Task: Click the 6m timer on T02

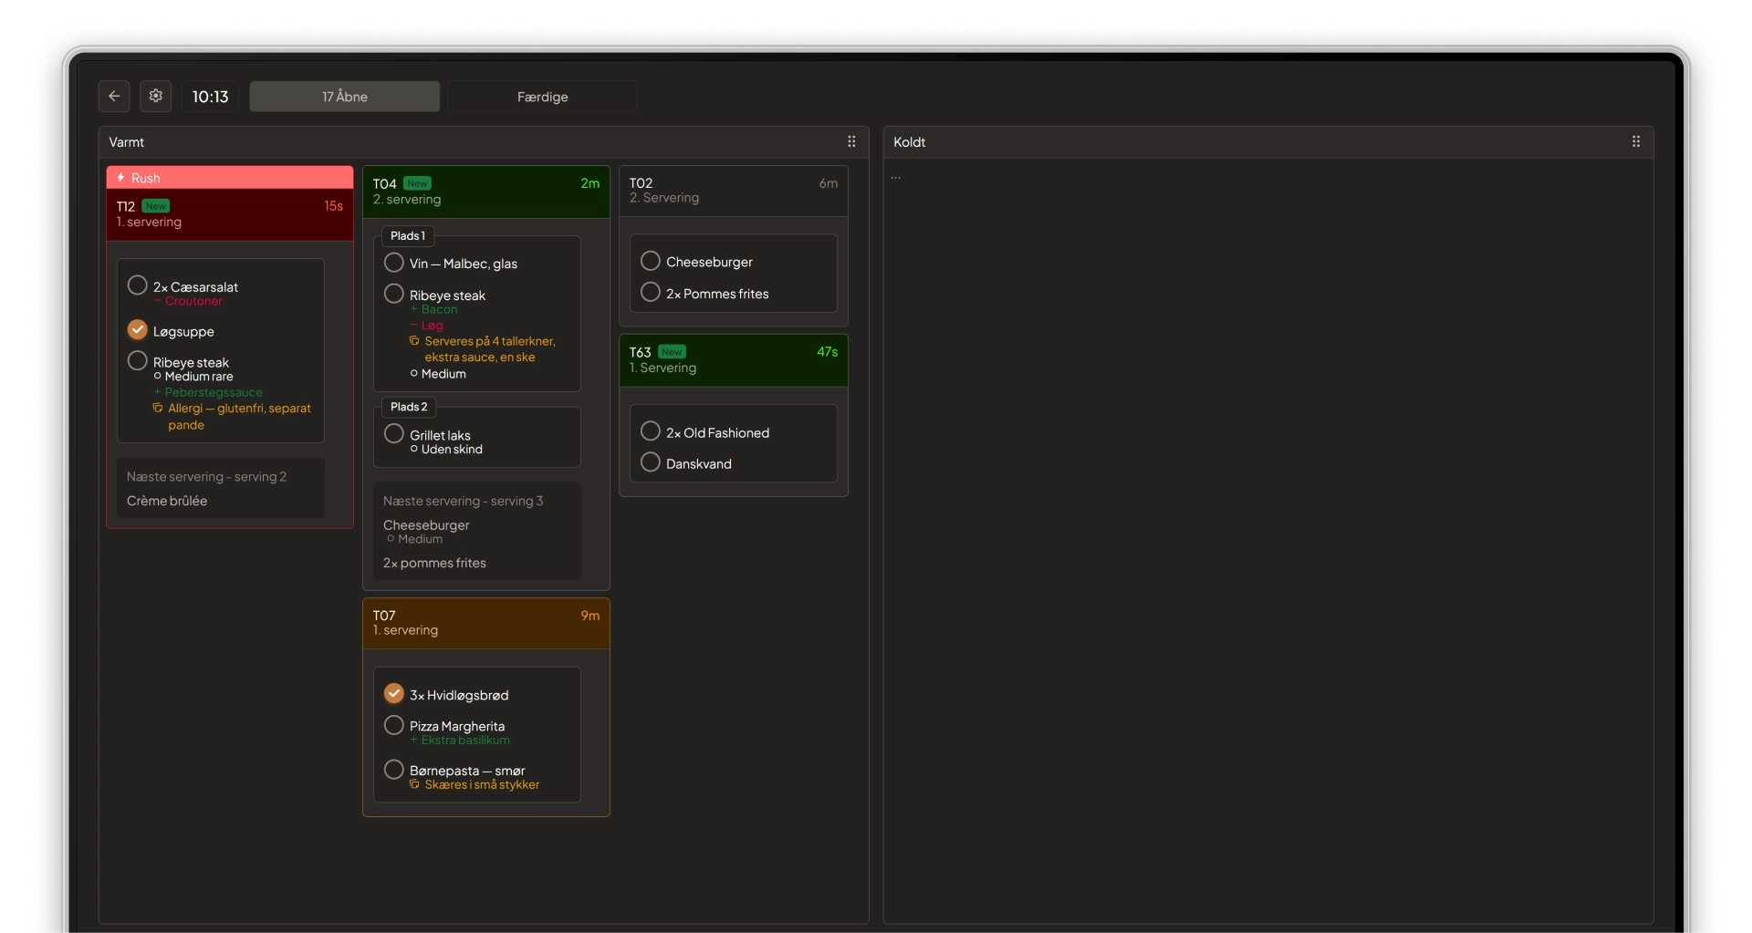Action: pyautogui.click(x=829, y=183)
